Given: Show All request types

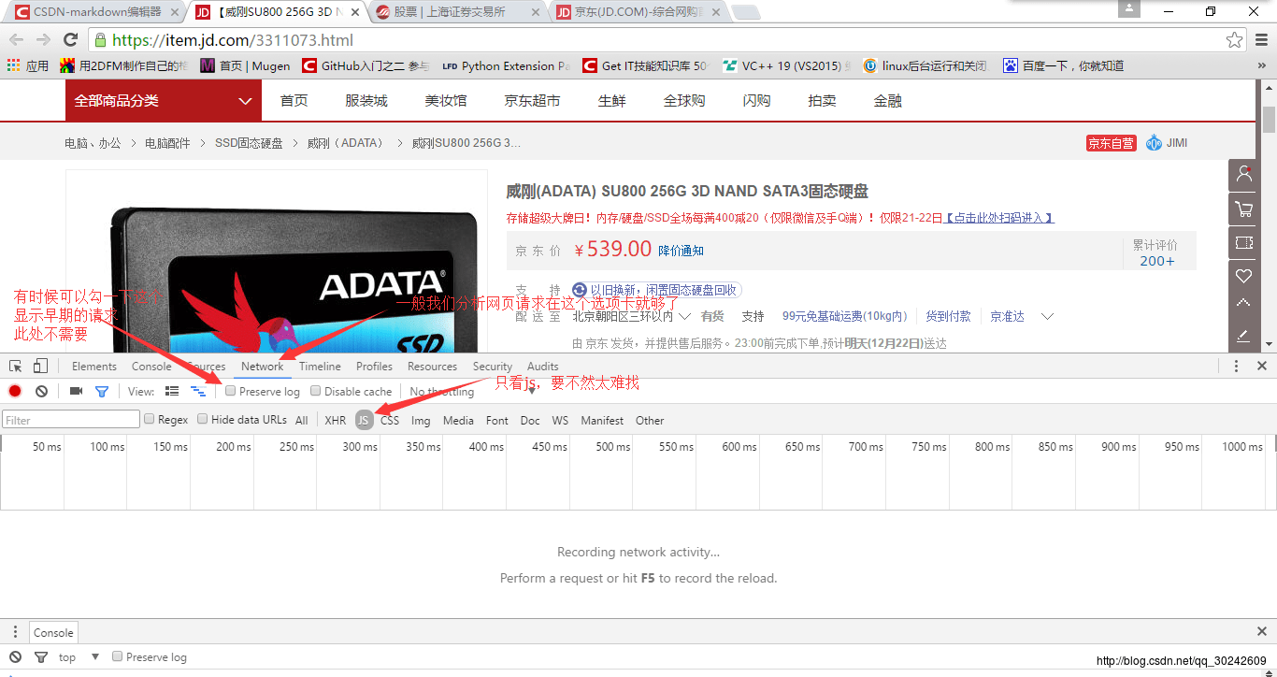Looking at the screenshot, I should [301, 420].
